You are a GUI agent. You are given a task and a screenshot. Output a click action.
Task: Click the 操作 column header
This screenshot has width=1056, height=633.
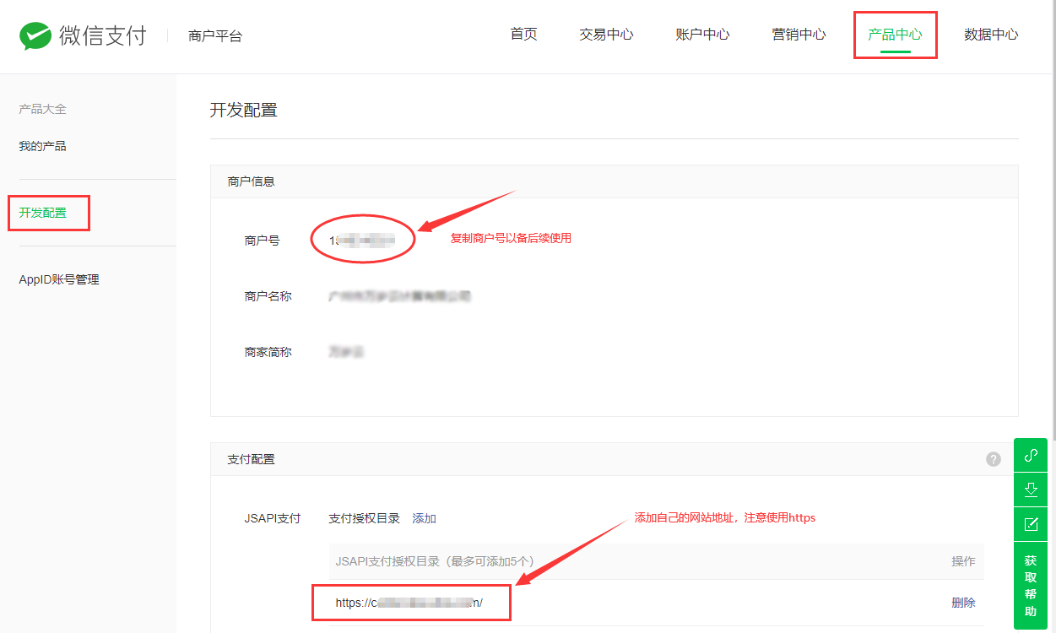click(x=963, y=561)
